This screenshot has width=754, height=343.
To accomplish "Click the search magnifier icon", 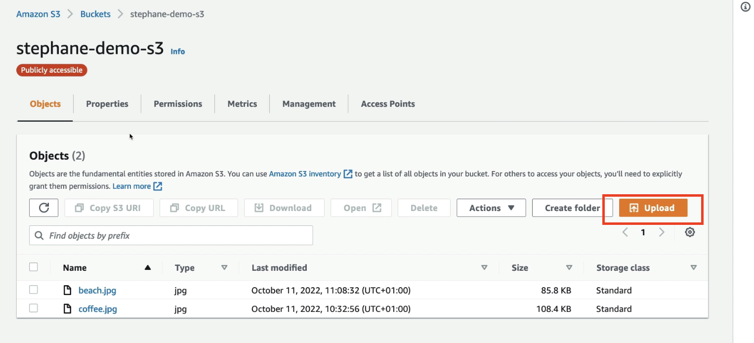I will click(40, 236).
